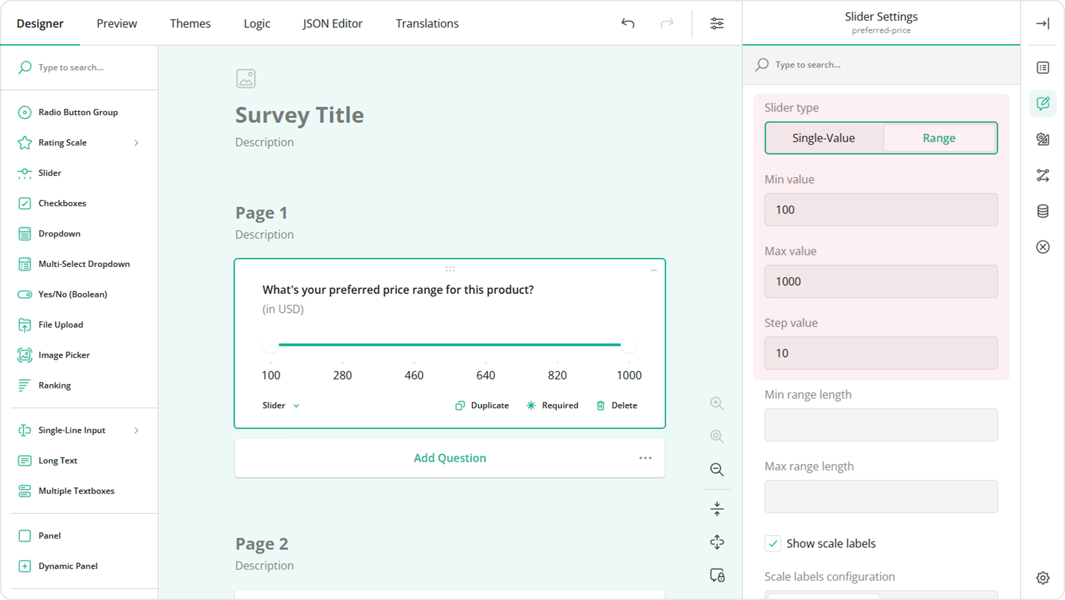Mark the price question as Required
This screenshot has width=1065, height=600.
click(x=552, y=405)
